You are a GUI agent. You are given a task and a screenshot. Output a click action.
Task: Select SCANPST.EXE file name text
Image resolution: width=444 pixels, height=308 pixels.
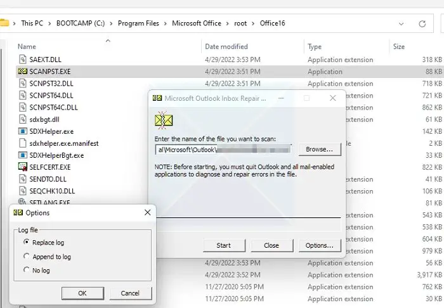coord(50,72)
